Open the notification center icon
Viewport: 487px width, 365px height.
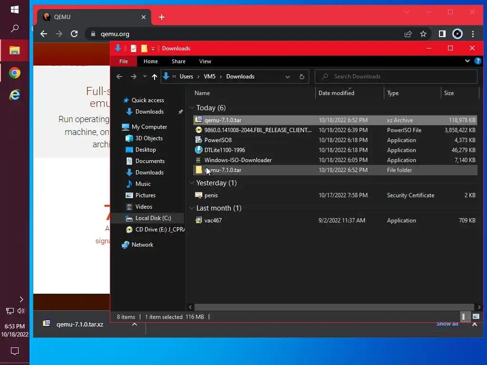[x=15, y=351]
